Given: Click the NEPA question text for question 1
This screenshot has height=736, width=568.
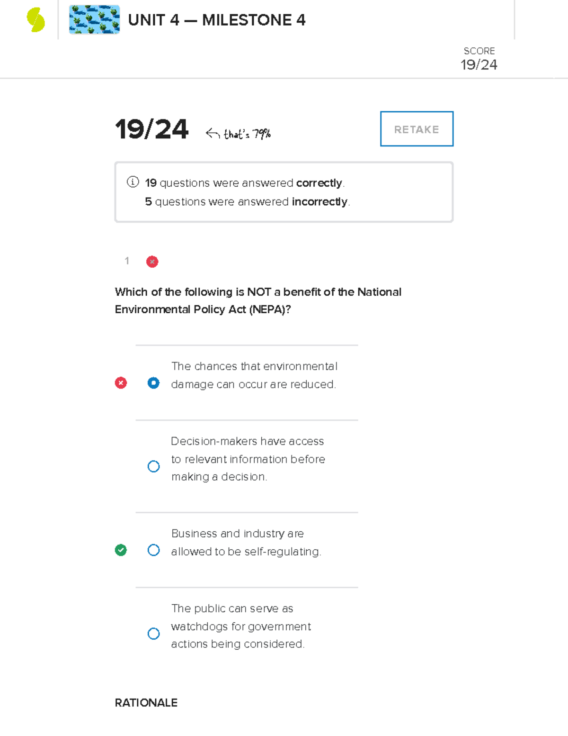Looking at the screenshot, I should pos(258,300).
